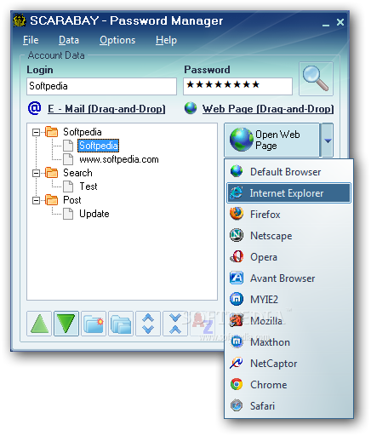Collapse the Softpedia folder node
Image resolution: width=371 pixels, height=436 pixels.
(x=36, y=132)
